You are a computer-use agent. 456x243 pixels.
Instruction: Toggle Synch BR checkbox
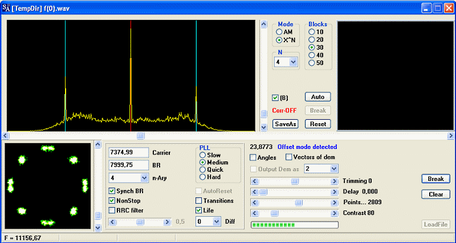112,191
